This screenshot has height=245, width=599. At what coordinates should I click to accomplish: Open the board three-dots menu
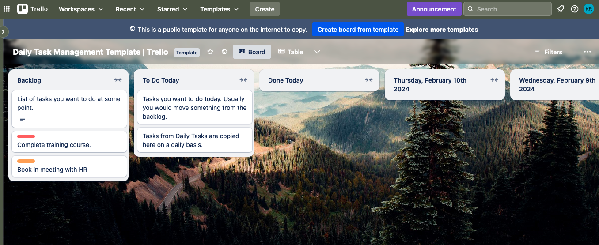pos(588,52)
